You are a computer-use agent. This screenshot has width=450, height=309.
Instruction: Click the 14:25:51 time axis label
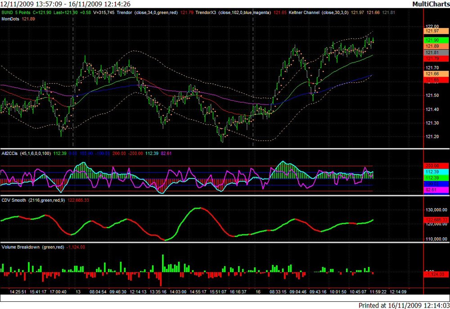(x=18, y=292)
